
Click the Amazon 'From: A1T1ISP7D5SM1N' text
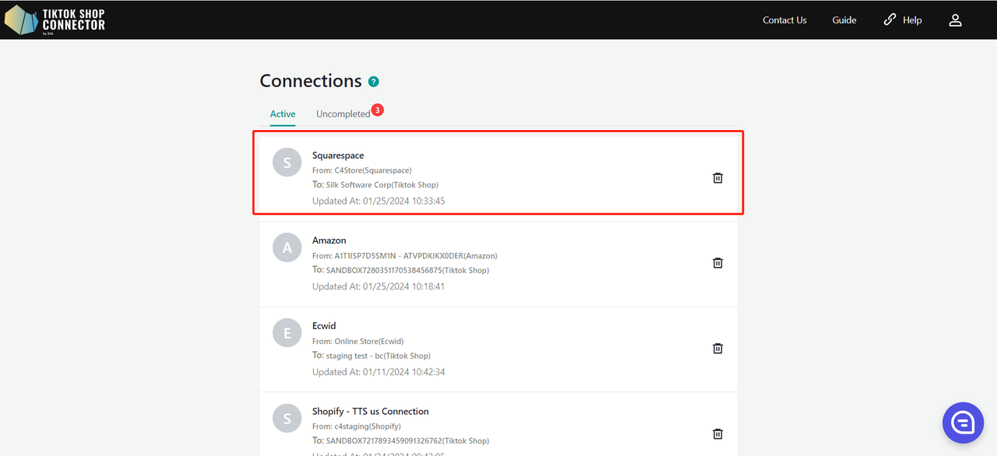point(404,256)
